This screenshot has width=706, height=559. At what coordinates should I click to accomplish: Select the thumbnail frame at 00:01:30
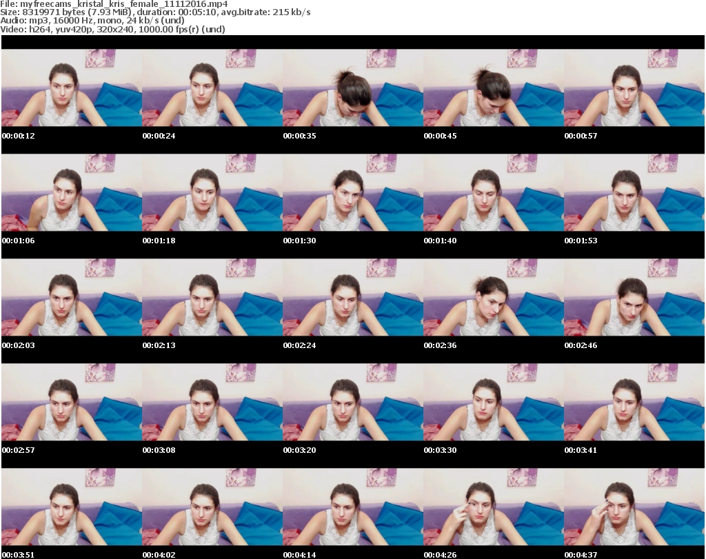(353, 192)
